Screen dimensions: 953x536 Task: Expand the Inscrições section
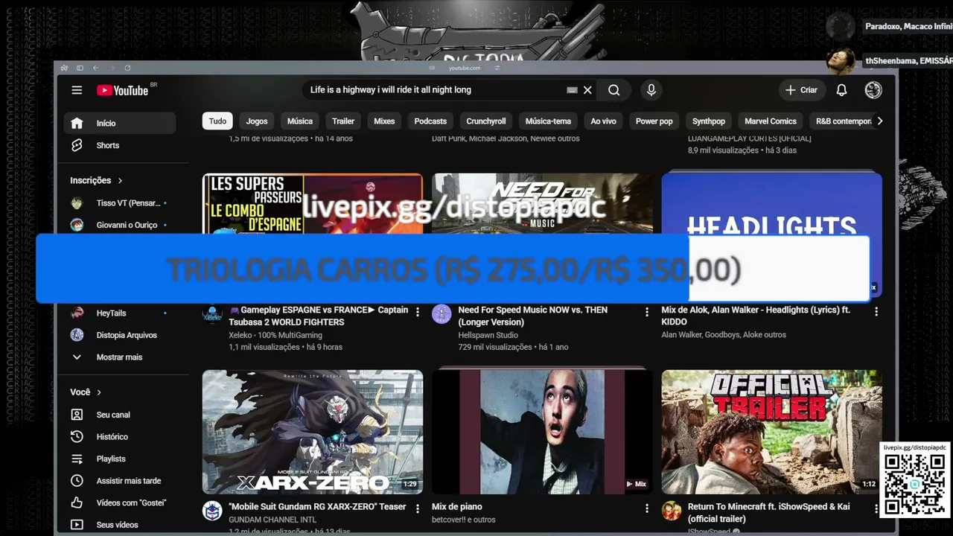[96, 180]
